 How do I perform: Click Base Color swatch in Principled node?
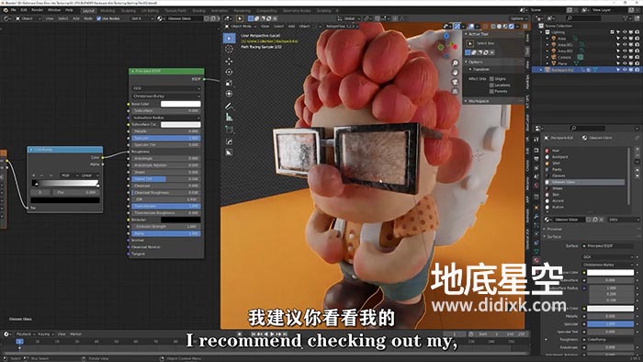point(181,104)
